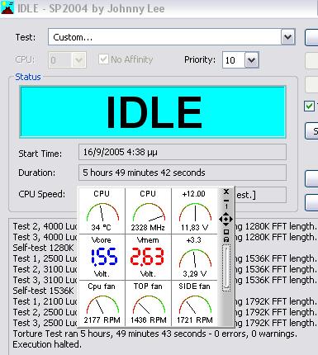Click the lock icon on overlay sidebar
318x355 pixels.
pos(226,239)
